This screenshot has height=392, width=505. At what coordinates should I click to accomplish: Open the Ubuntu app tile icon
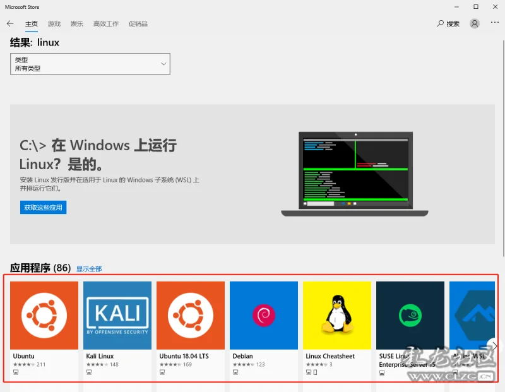[x=44, y=316]
